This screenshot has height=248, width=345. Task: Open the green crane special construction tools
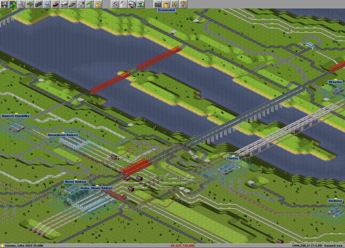click(x=89, y=4)
